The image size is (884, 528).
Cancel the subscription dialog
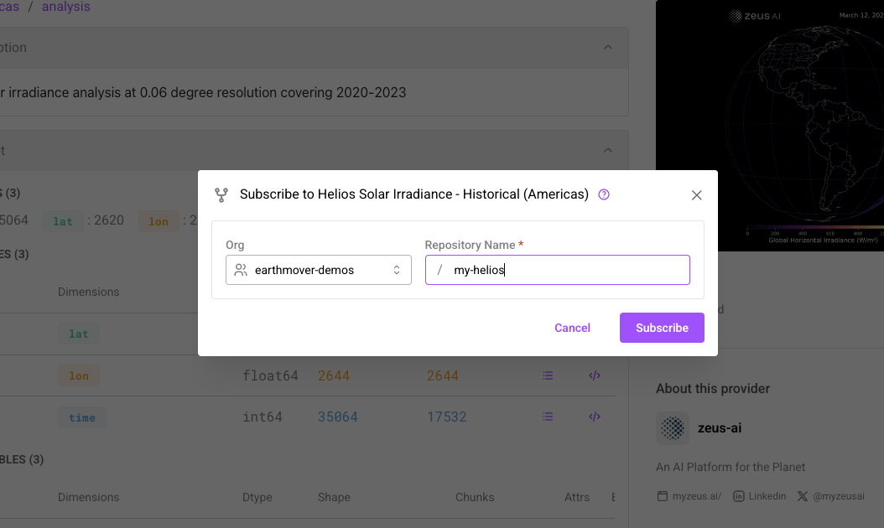tap(572, 328)
